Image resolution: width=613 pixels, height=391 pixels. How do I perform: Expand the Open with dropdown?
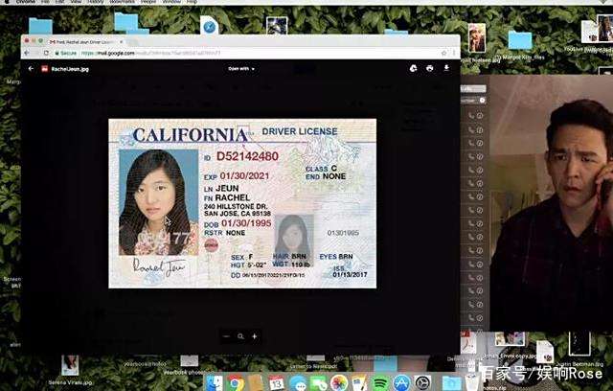(x=241, y=68)
